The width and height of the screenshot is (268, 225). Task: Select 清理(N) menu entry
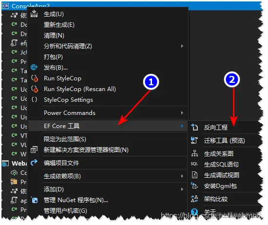108,36
